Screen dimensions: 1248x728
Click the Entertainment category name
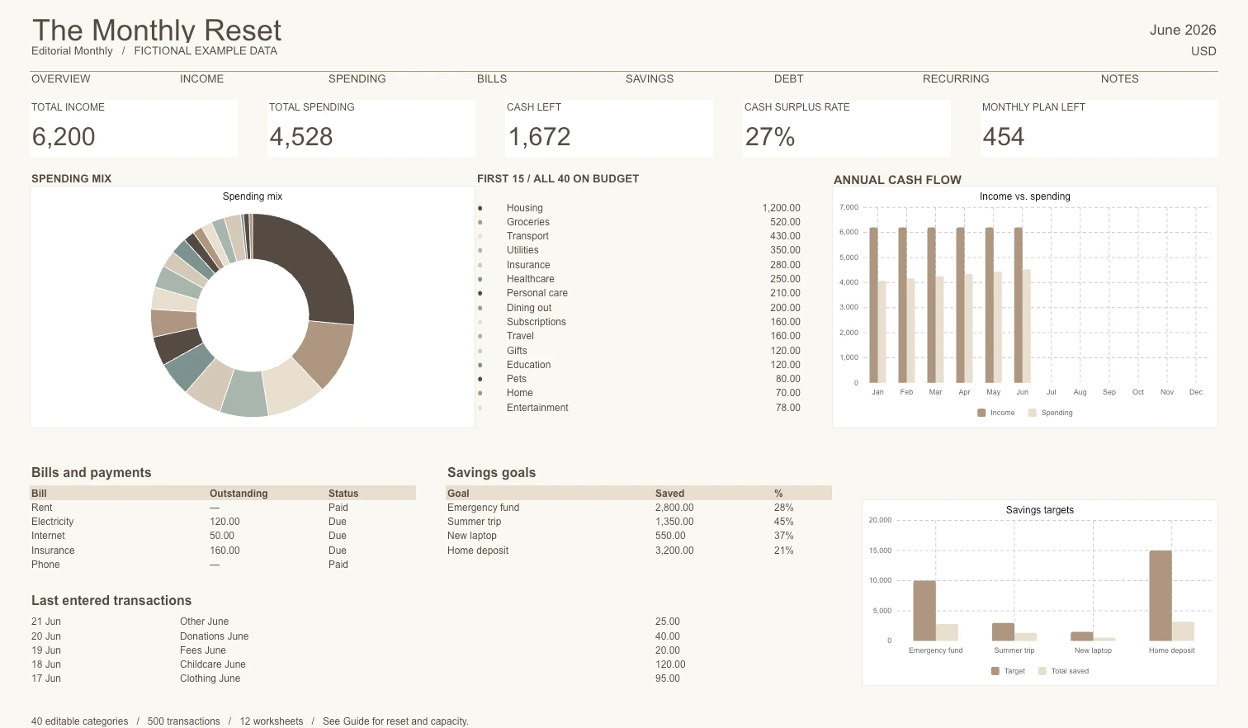pyautogui.click(x=537, y=408)
